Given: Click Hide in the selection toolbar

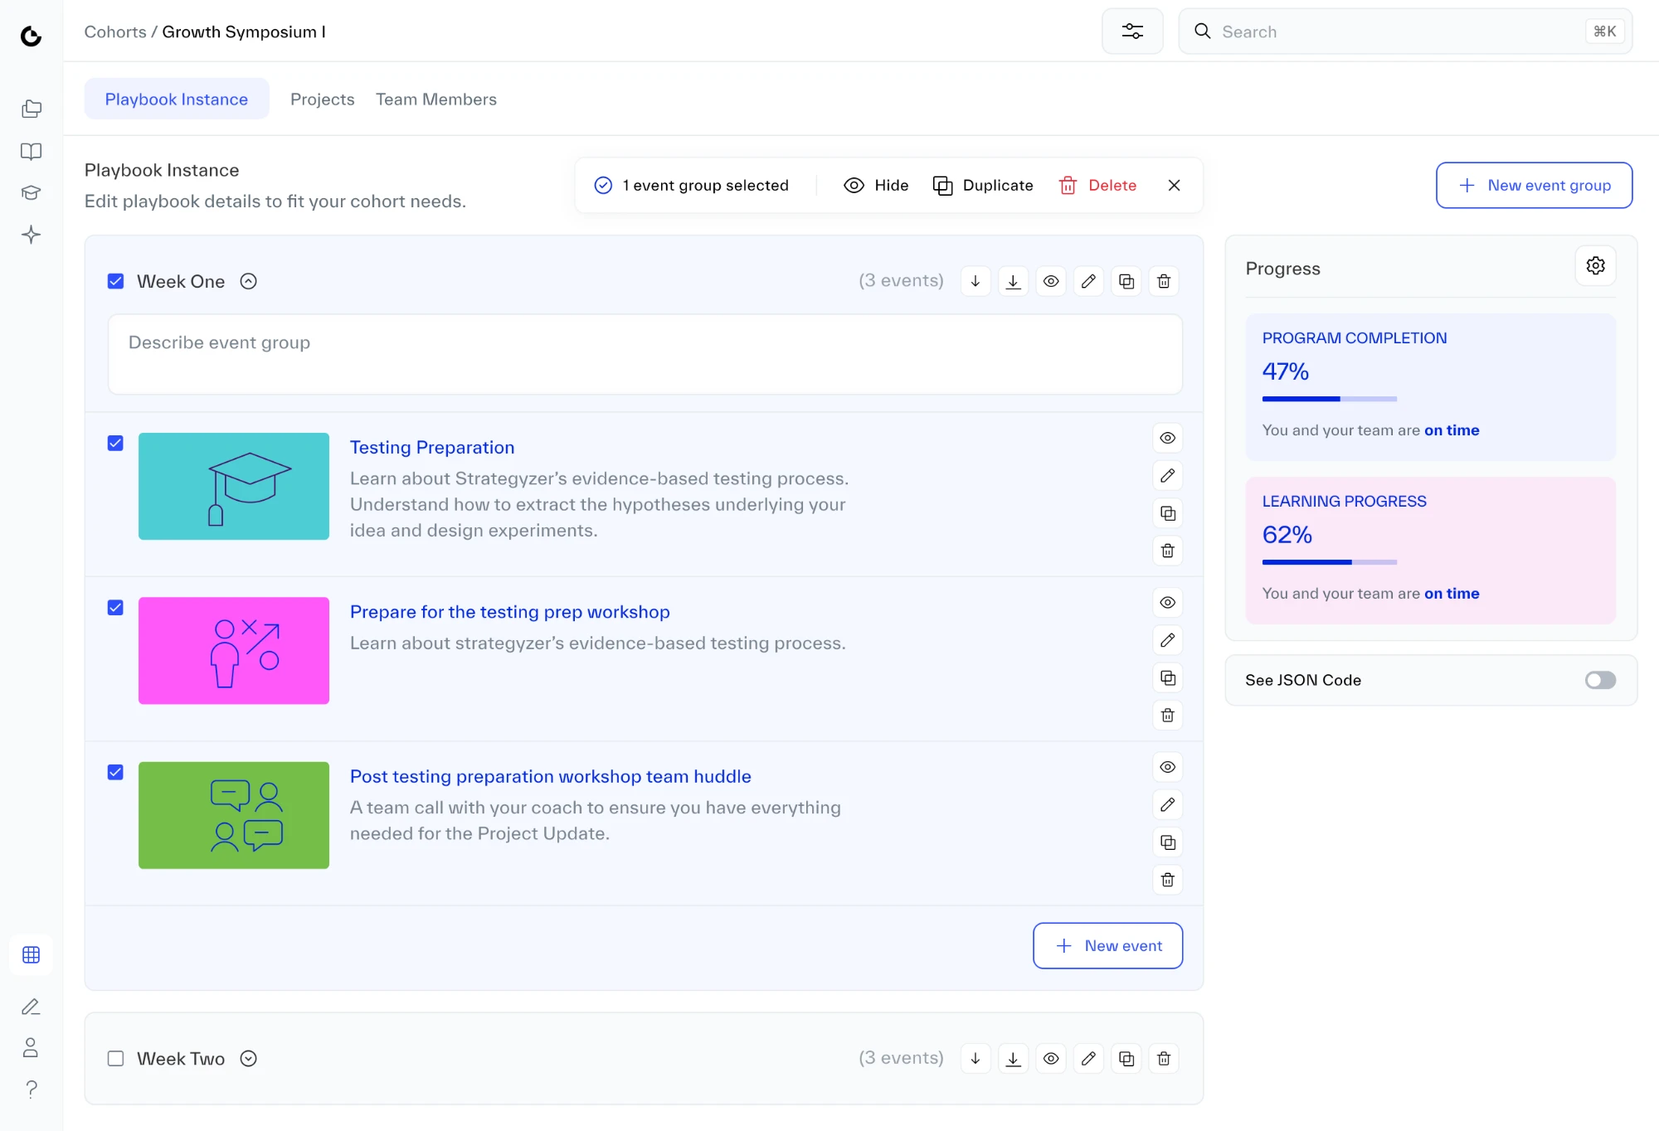Looking at the screenshot, I should point(876,185).
